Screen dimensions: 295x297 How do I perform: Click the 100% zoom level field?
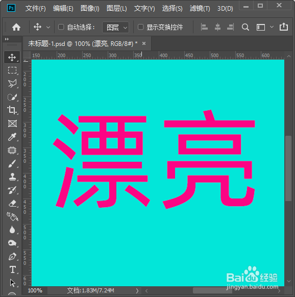(x=35, y=290)
